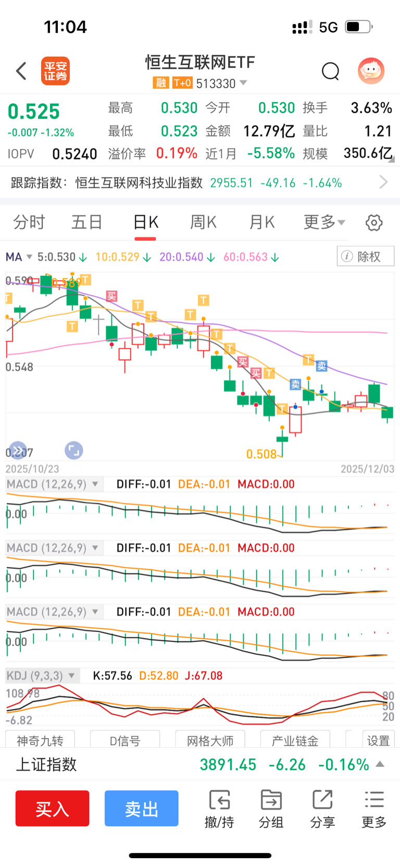Expand the 上证指数 index bar arrow
The width and height of the screenshot is (400, 867).
click(x=380, y=764)
